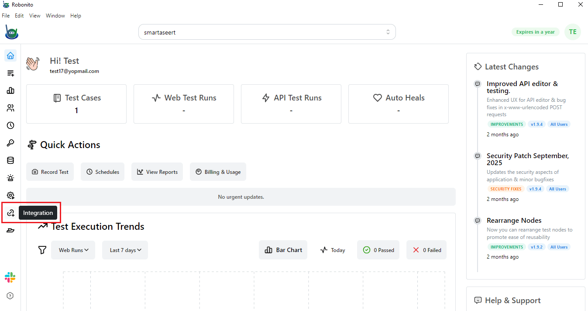
Task: Expand the Web Runs dropdown
Action: click(x=73, y=249)
